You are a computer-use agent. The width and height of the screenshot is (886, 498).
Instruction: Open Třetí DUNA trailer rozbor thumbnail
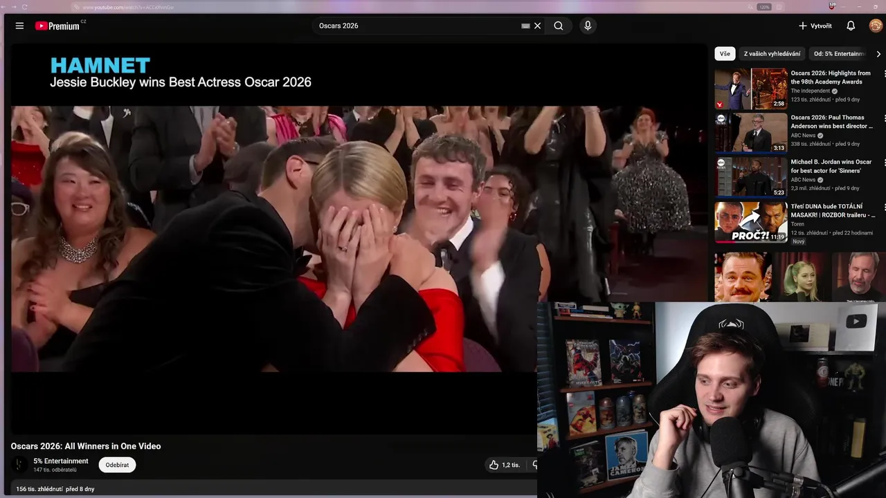[x=751, y=222]
